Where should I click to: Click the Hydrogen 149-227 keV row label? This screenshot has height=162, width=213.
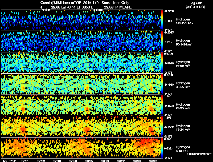[x=184, y=21]
